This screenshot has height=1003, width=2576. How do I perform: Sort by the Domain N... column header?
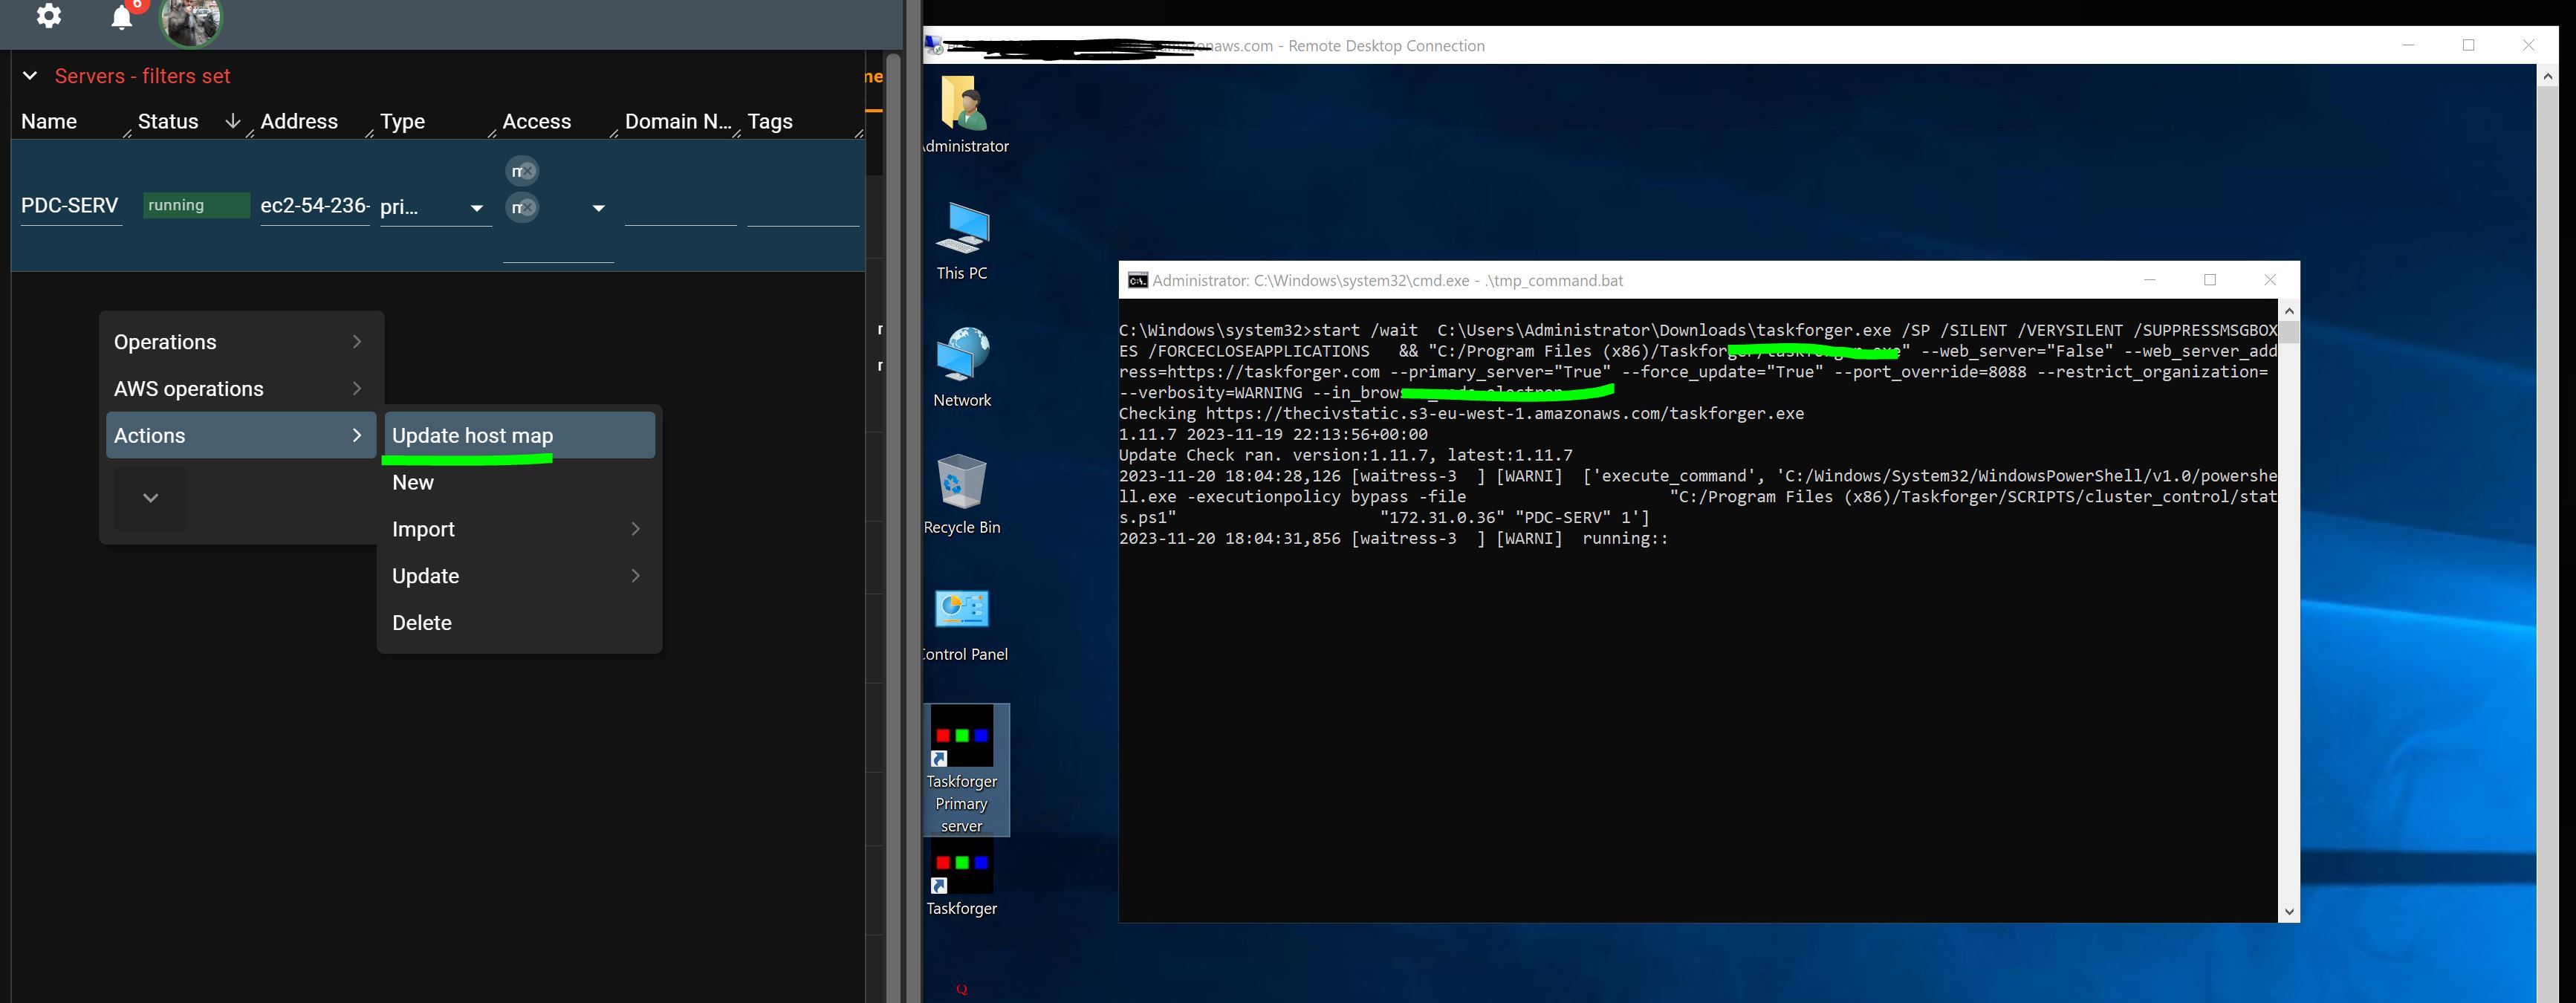click(x=678, y=121)
